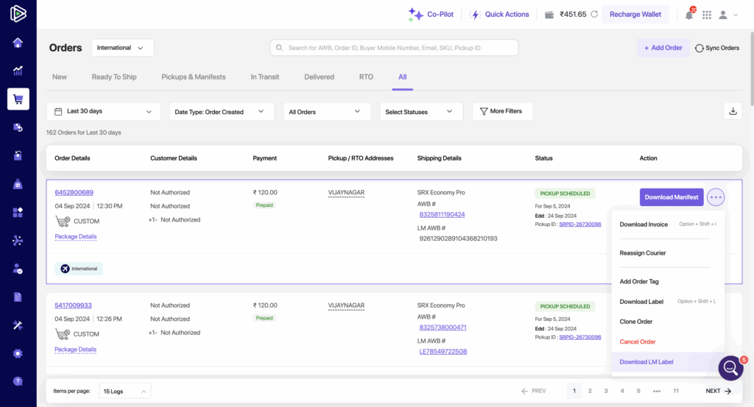
Task: Open the Last 30 days date dropdown
Action: (x=103, y=111)
